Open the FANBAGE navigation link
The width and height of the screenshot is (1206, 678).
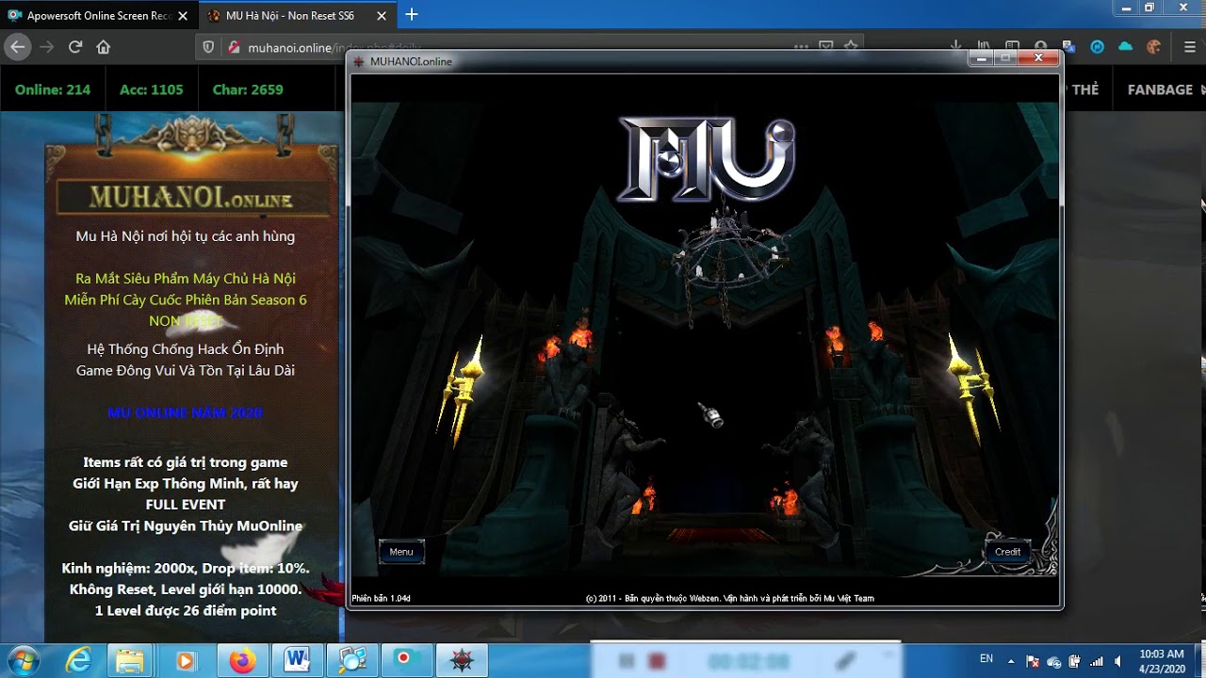point(1160,89)
